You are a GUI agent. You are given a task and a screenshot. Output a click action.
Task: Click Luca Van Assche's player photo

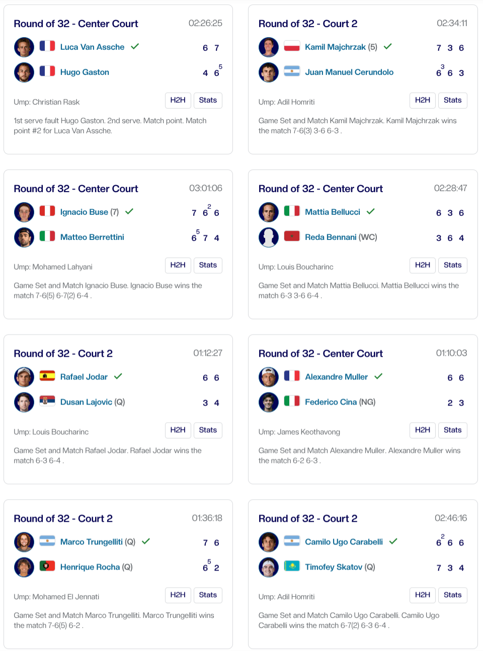point(24,47)
